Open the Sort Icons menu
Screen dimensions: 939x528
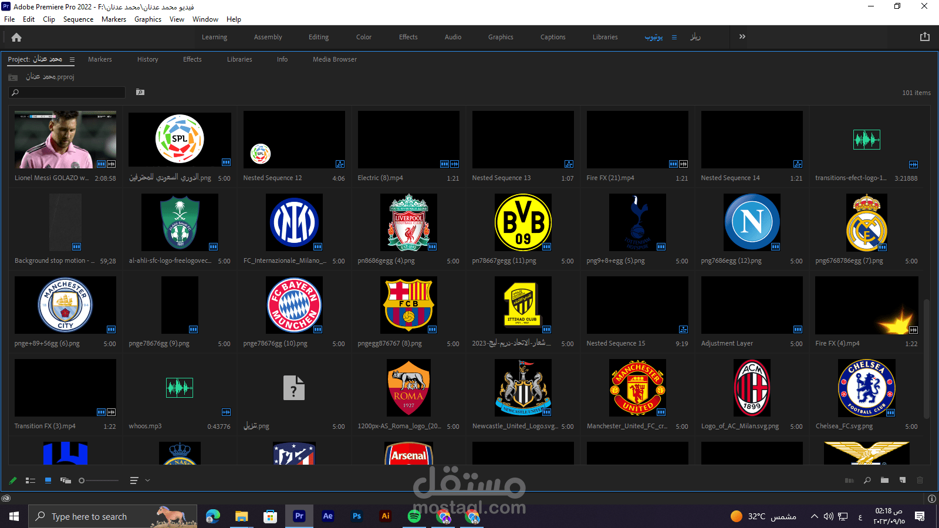[134, 480]
